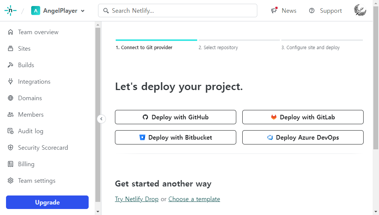Viewport: 379px width, 215px height.
Task: Open the user profile avatar menu
Action: (x=360, y=11)
